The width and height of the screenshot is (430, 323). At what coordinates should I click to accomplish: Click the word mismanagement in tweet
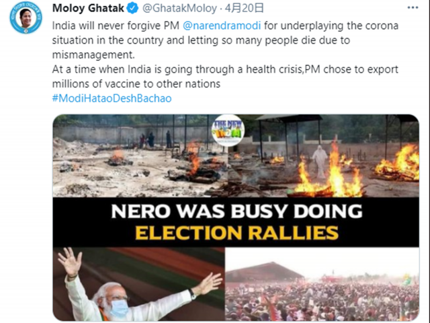coord(93,55)
